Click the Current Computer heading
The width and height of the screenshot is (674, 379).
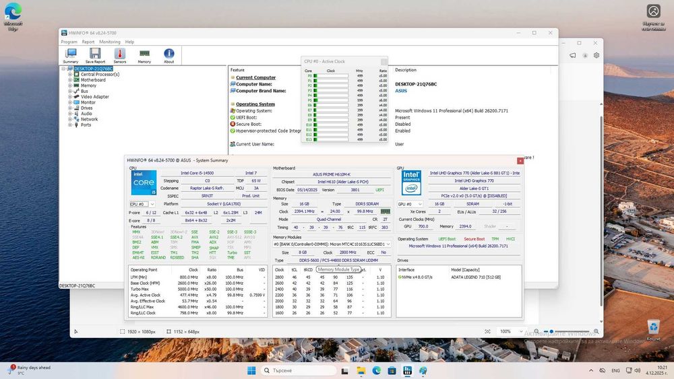point(255,77)
